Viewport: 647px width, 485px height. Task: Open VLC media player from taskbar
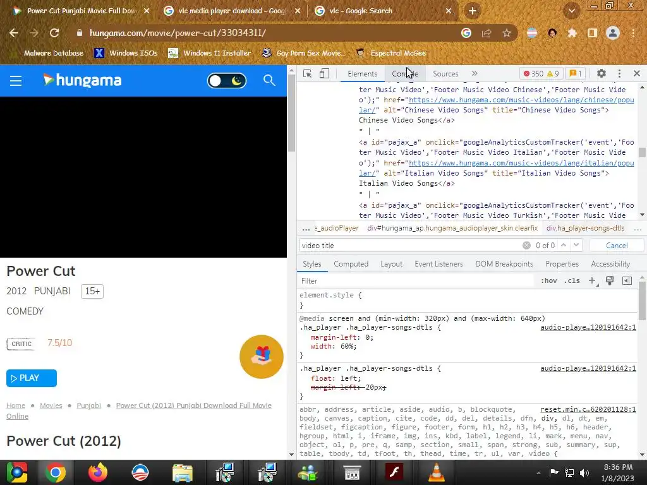click(x=436, y=472)
